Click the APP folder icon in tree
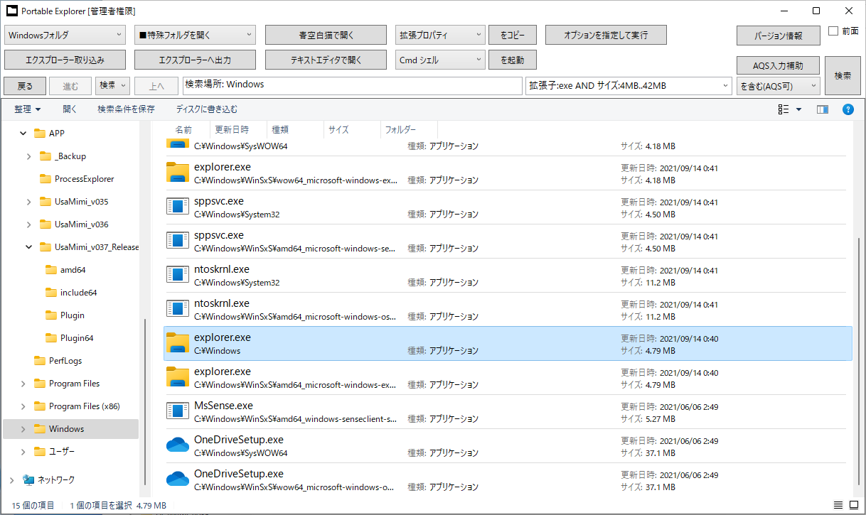 [40, 134]
